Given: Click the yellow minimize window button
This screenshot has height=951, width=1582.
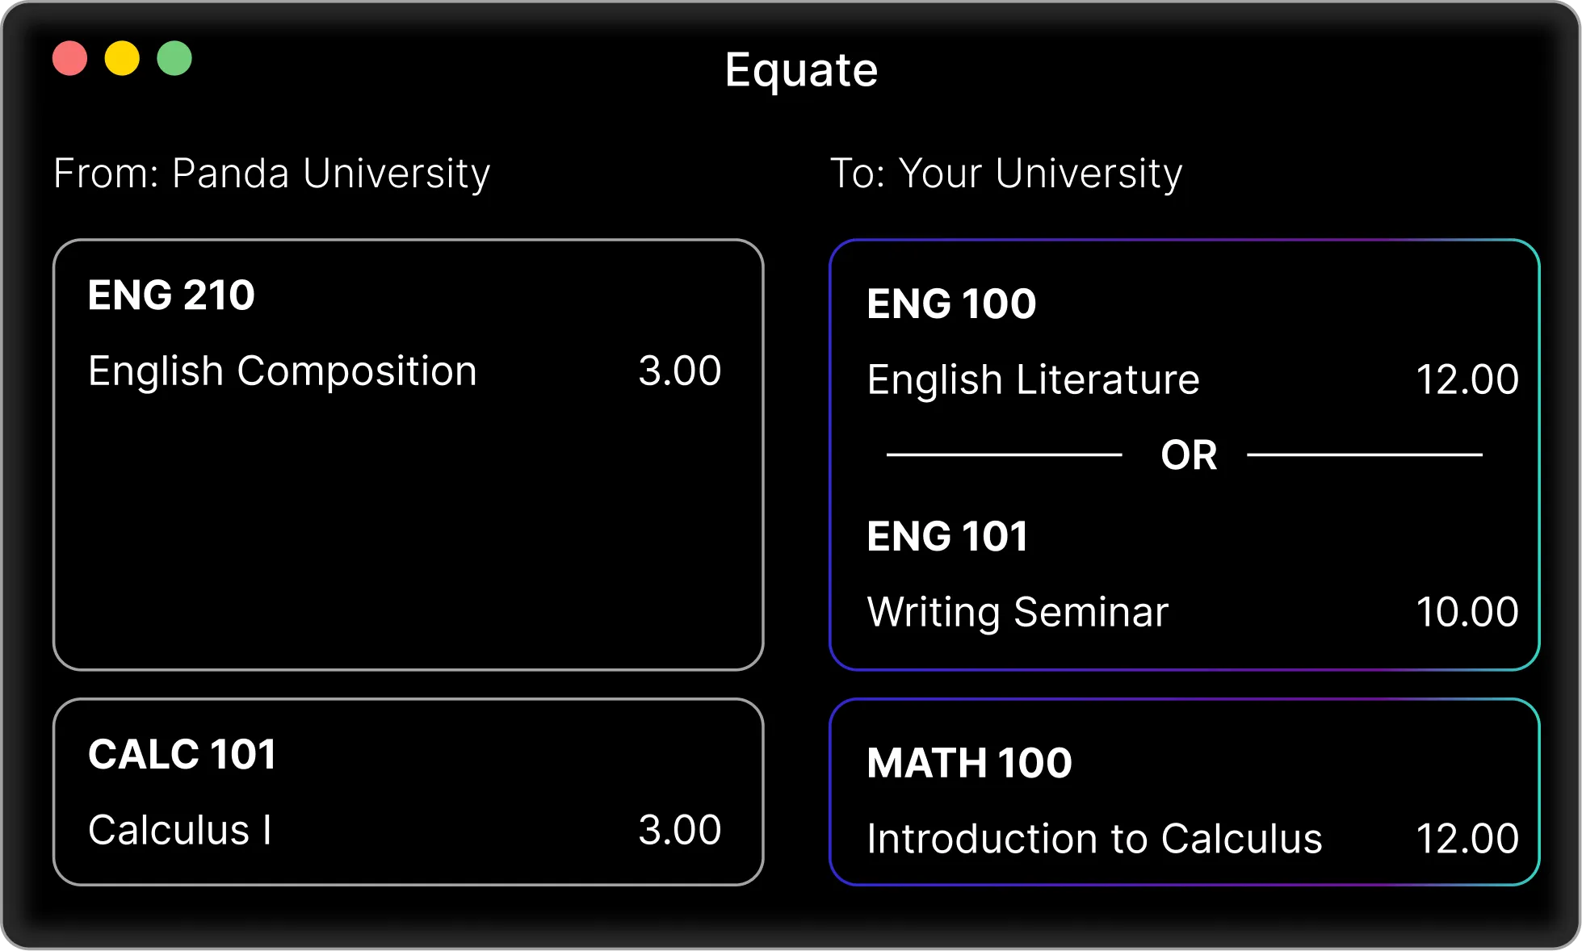Looking at the screenshot, I should point(122,59).
